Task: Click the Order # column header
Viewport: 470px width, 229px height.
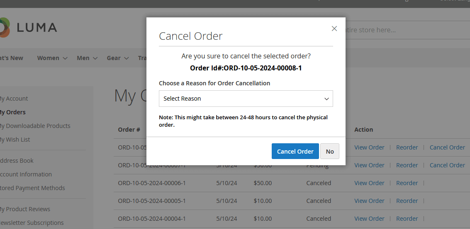Action: 129,130
